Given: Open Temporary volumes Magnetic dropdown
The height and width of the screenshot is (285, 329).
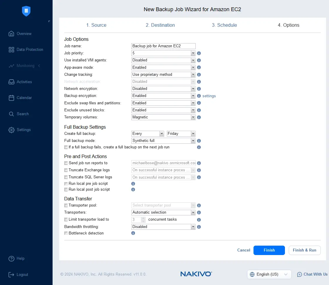Looking at the screenshot, I should 163,117.
